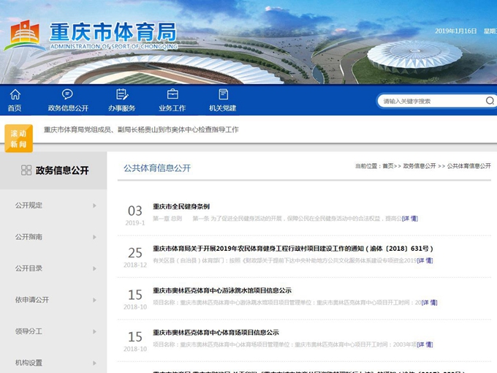Click the home icon above 首页
Image resolution: width=497 pixels, height=373 pixels.
click(x=15, y=94)
